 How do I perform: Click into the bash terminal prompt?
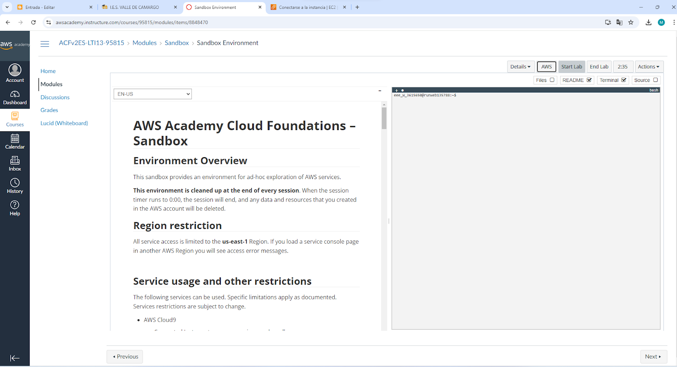click(x=425, y=95)
